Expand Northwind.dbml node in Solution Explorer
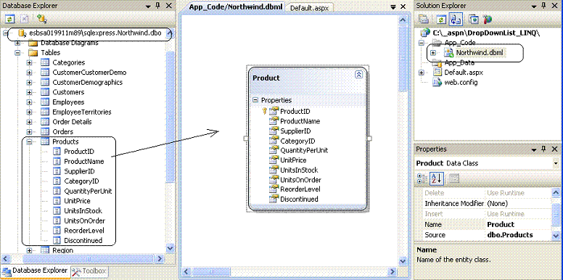 point(433,53)
